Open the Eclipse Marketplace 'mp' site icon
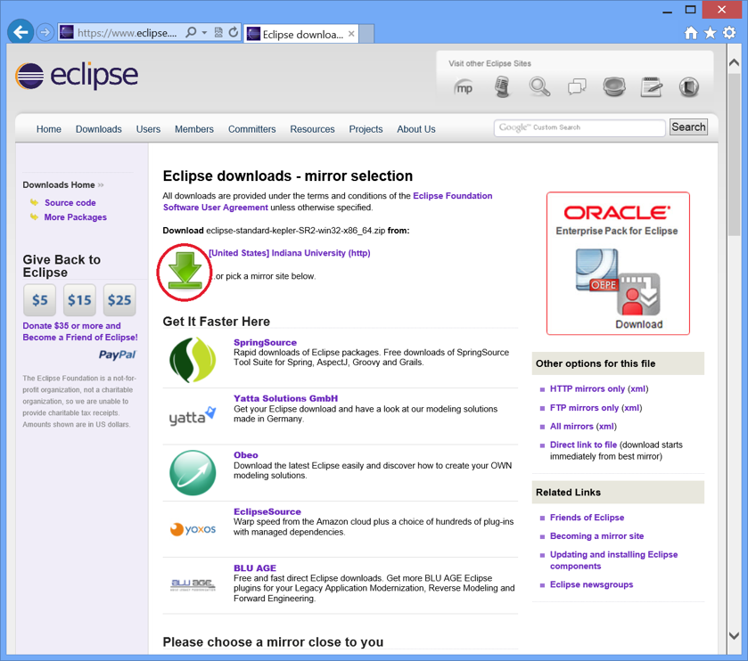 [x=464, y=87]
